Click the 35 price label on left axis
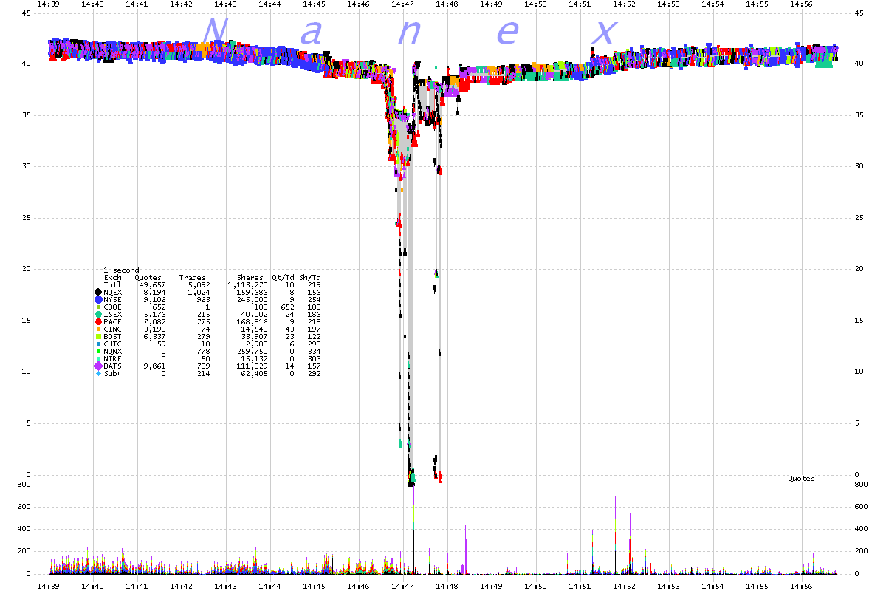 25,115
